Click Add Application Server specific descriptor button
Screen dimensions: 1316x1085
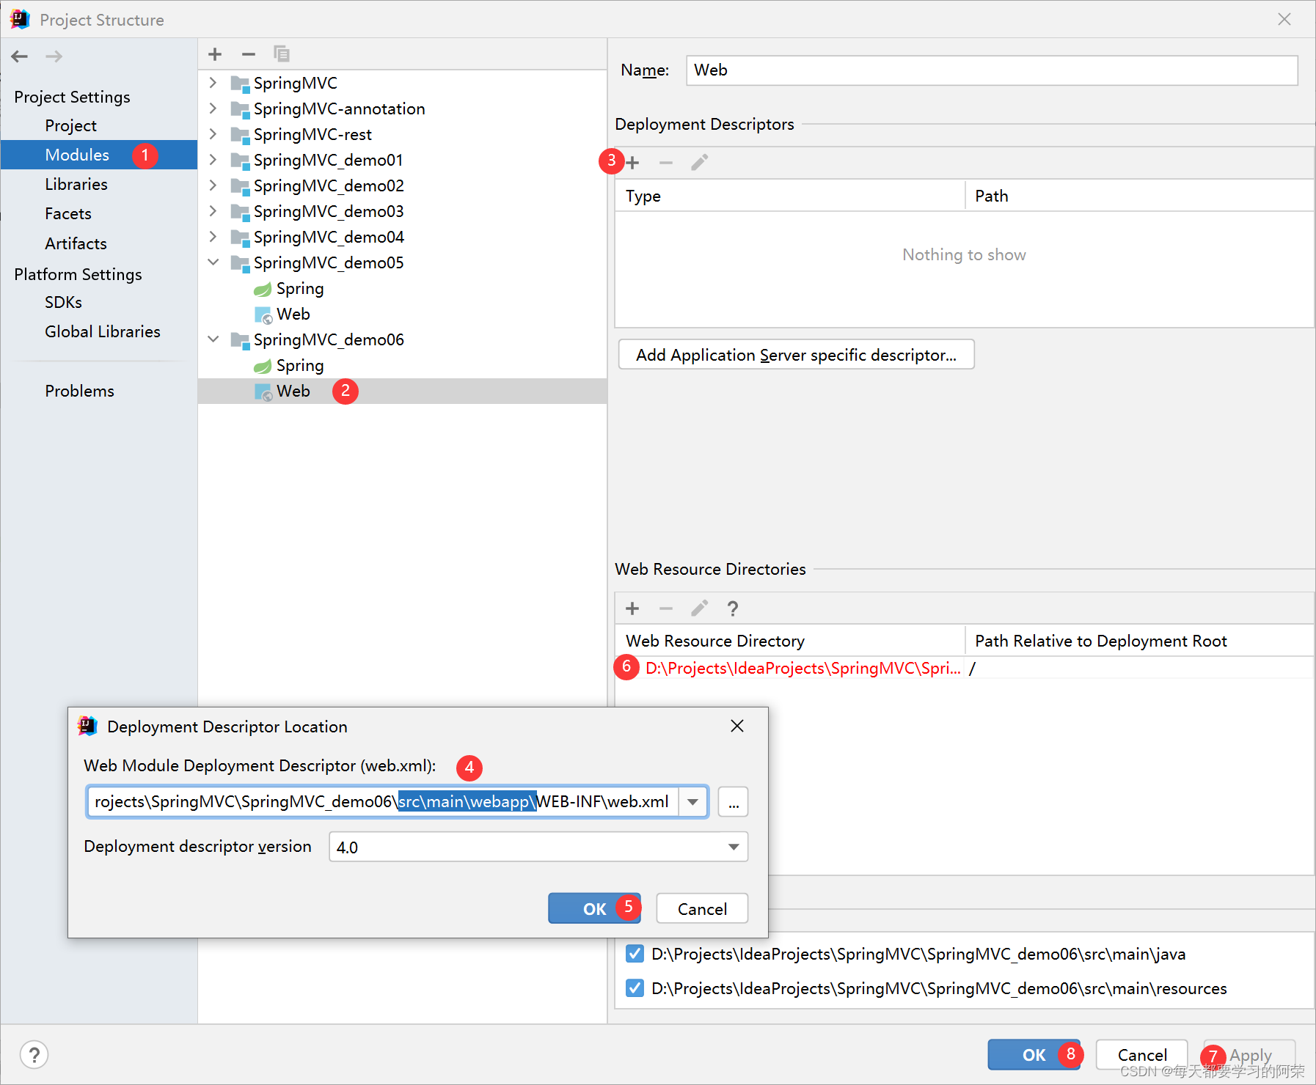[797, 355]
